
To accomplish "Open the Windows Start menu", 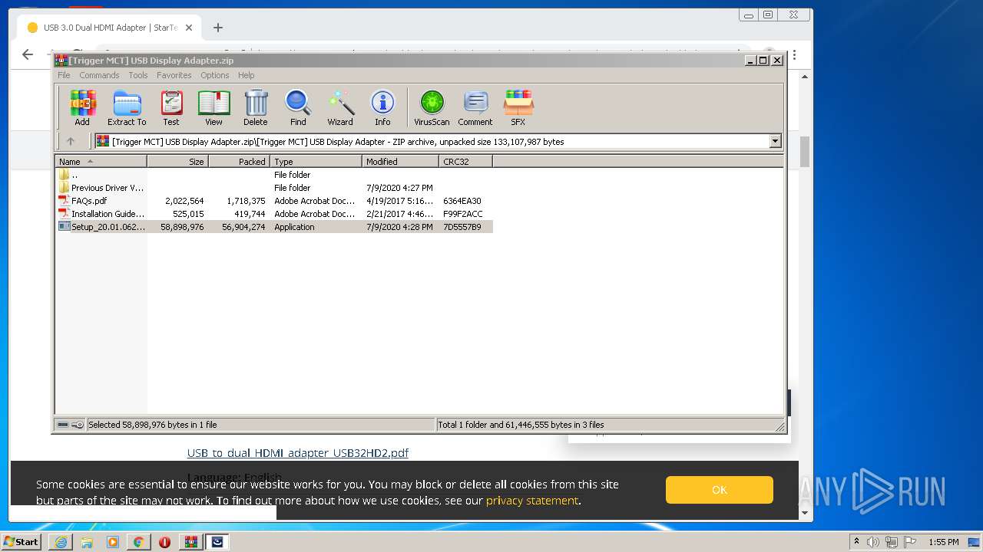I will pos(22,542).
